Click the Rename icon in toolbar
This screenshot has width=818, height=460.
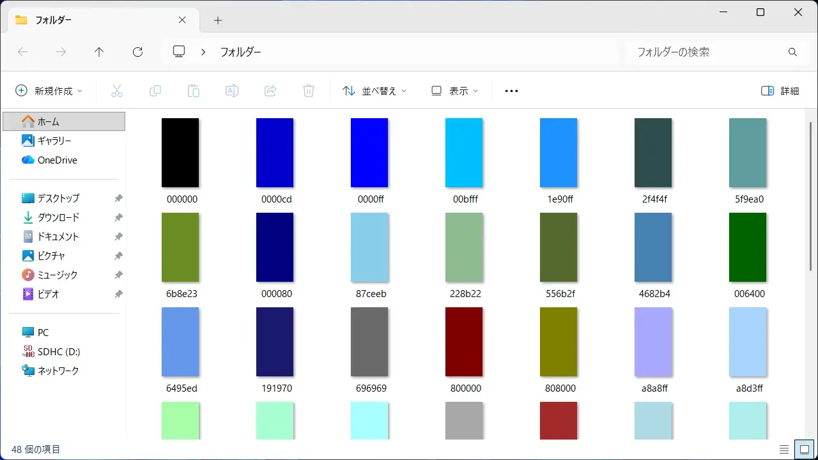coord(232,91)
